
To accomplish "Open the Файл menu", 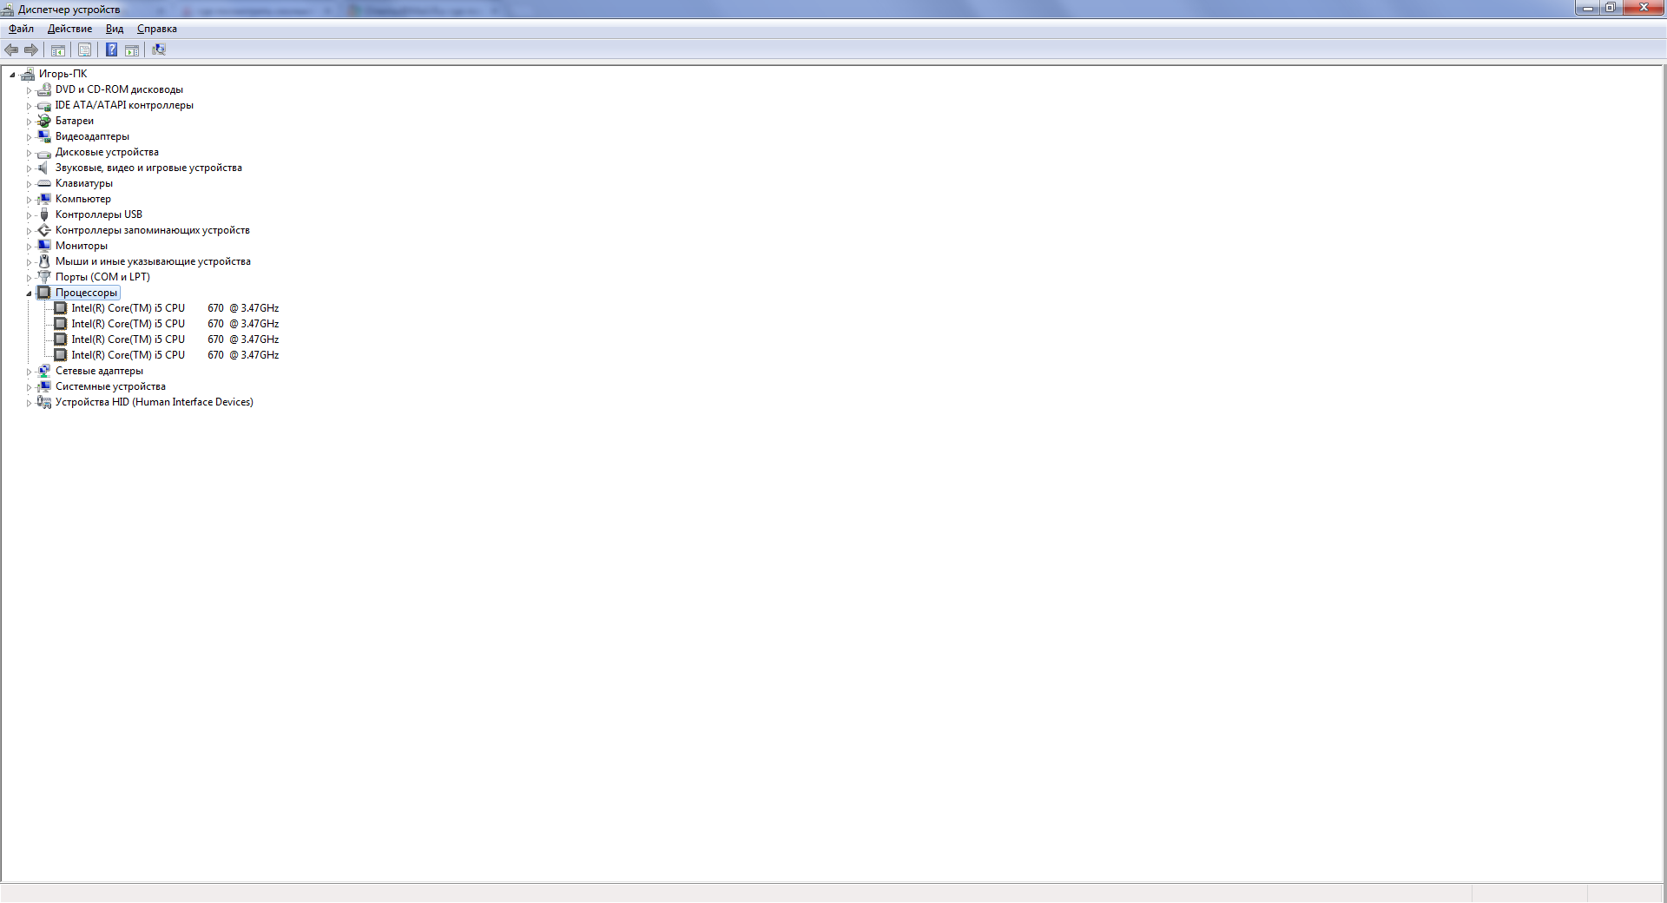I will tap(21, 29).
